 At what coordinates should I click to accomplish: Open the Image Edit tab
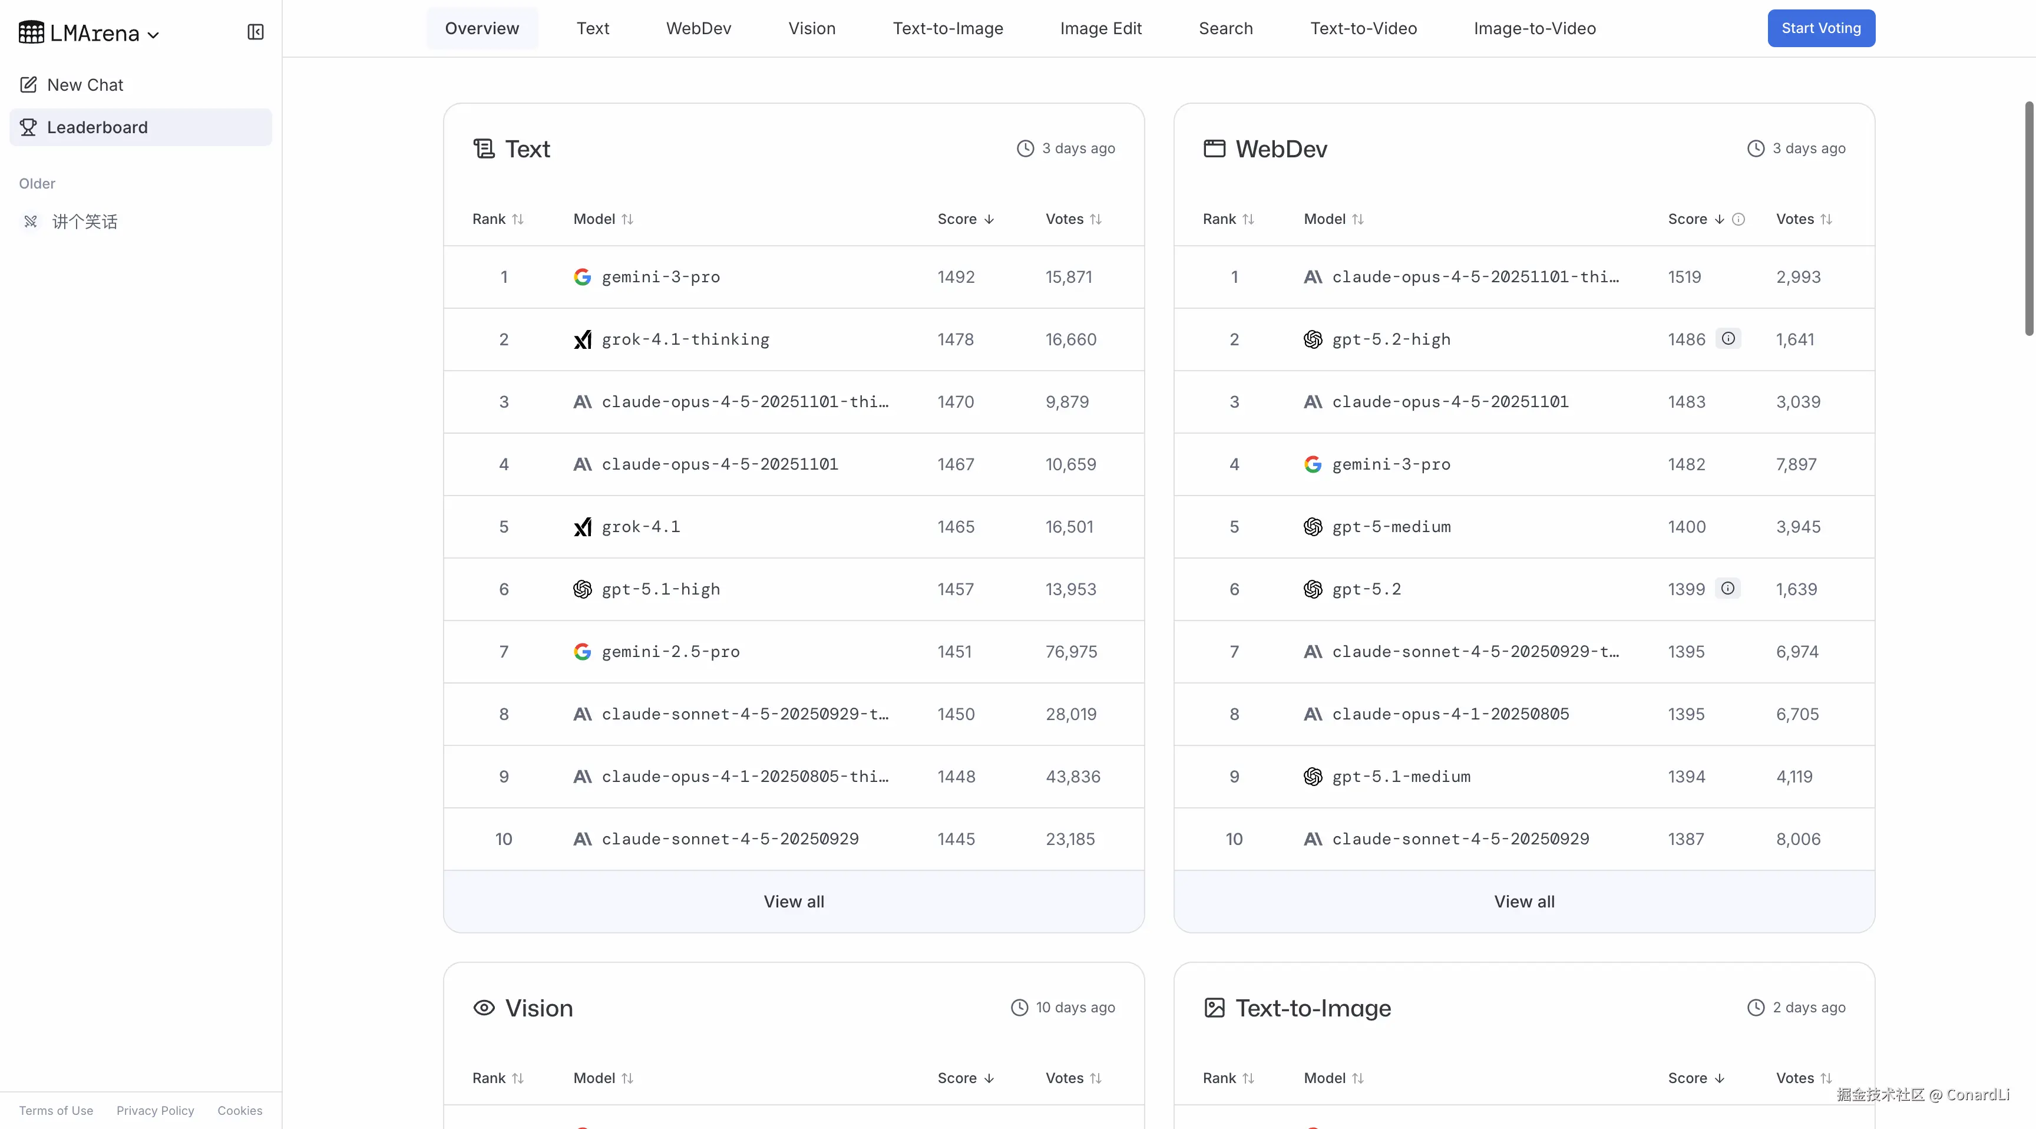[1101, 28]
